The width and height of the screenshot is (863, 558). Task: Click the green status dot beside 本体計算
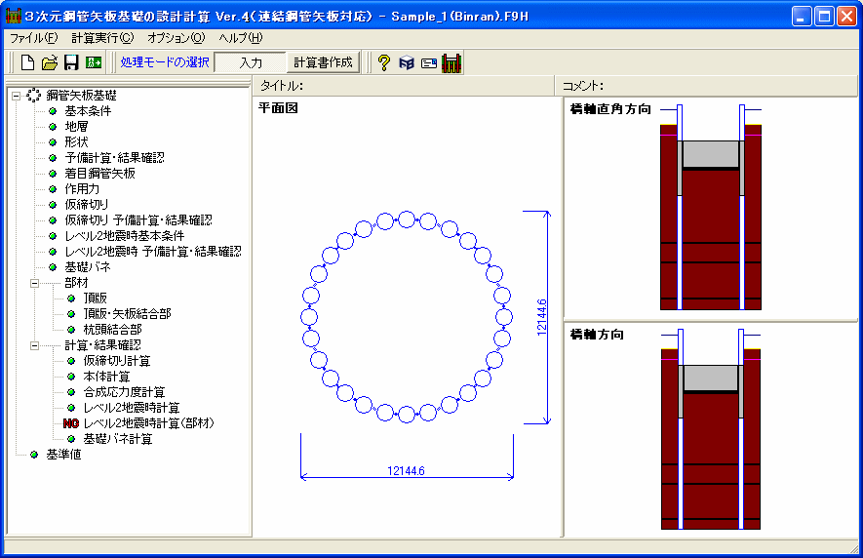(71, 377)
